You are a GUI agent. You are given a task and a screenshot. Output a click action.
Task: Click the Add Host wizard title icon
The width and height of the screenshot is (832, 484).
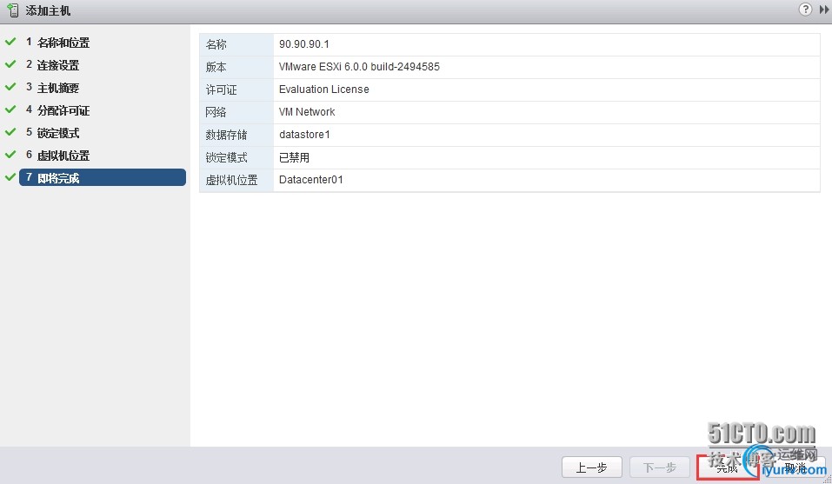point(12,10)
